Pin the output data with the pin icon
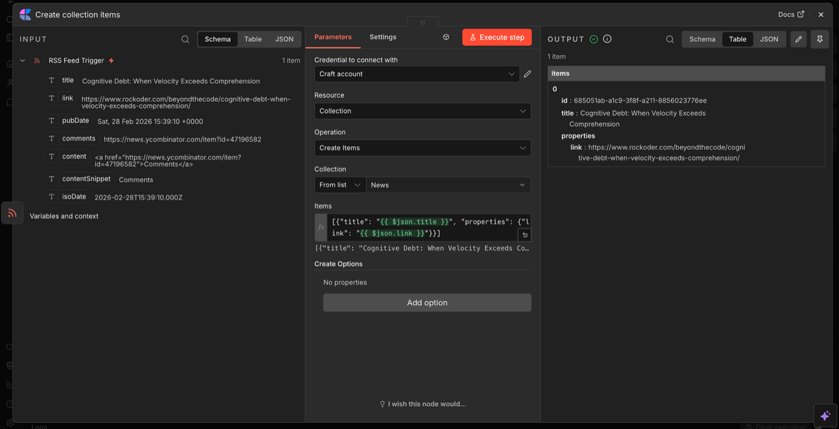 (819, 39)
